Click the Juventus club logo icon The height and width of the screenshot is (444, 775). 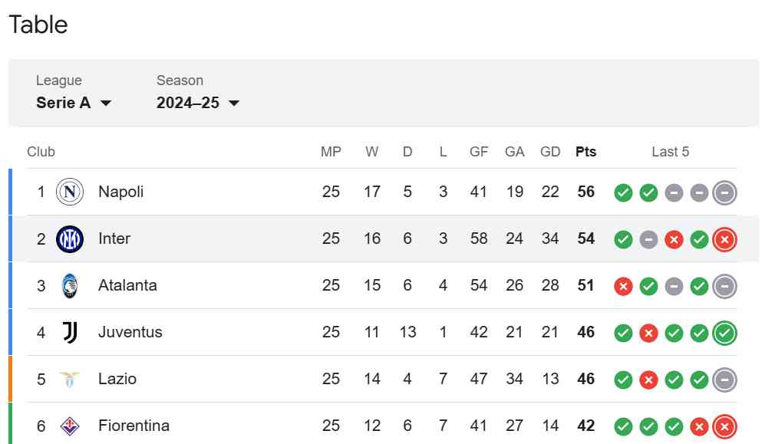tap(70, 332)
